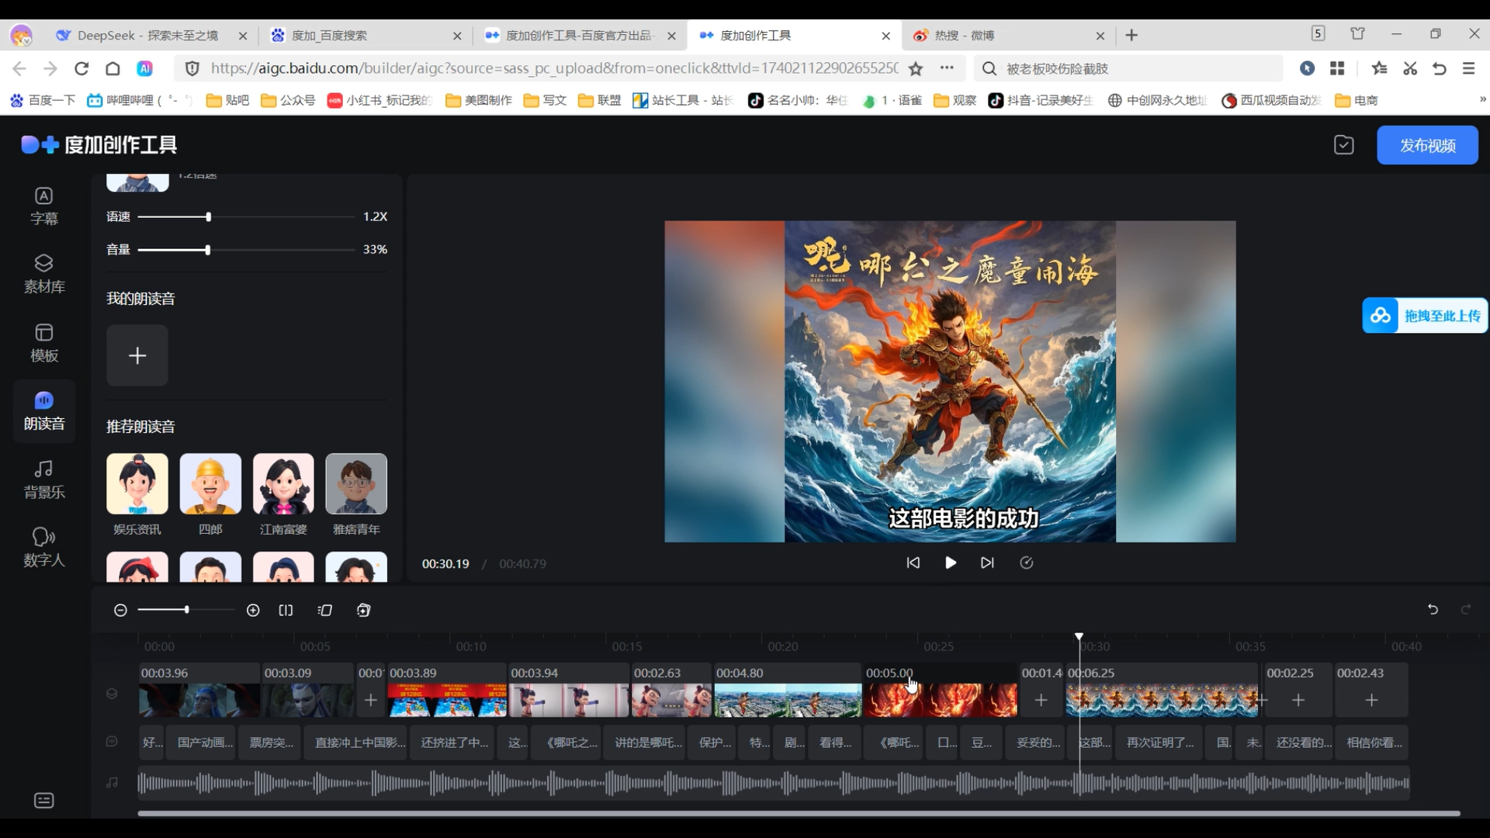This screenshot has height=838, width=1490.
Task: Skip to previous clip in preview
Action: pyautogui.click(x=913, y=563)
